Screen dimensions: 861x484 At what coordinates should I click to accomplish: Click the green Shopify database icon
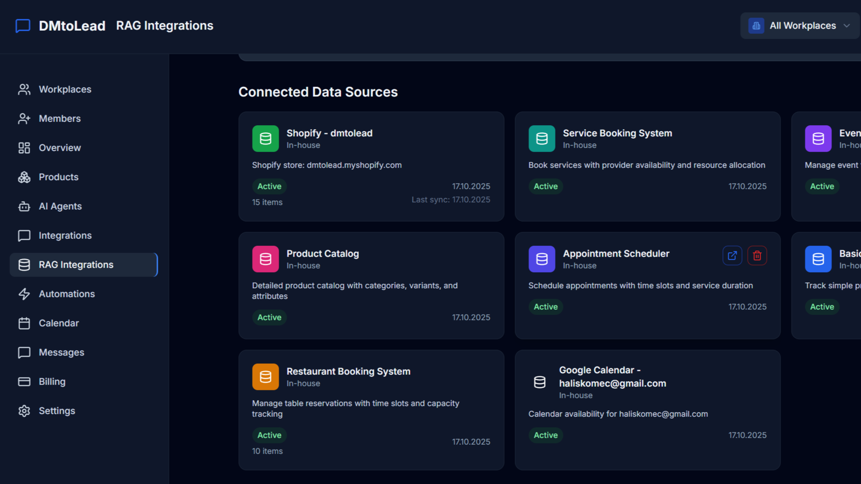coord(265,139)
